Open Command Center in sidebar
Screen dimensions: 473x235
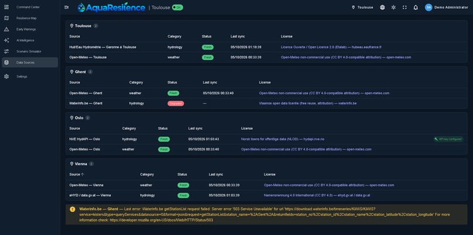pos(30,7)
